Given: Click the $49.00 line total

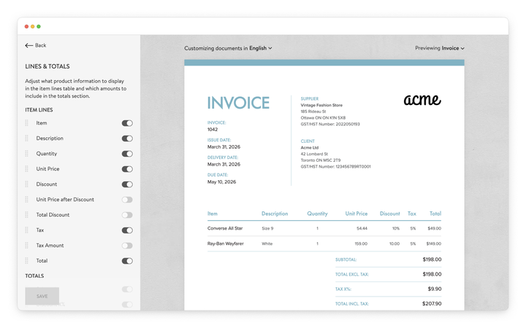Looking at the screenshot, I should point(435,228).
